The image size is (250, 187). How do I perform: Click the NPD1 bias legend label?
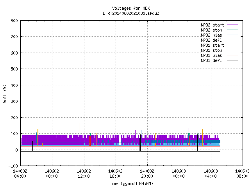pyautogui.click(x=211, y=55)
